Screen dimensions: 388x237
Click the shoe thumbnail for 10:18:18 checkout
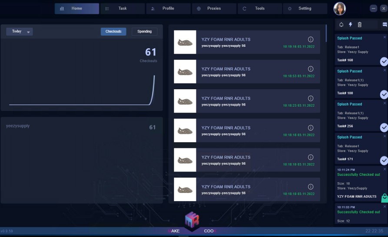[185, 130]
